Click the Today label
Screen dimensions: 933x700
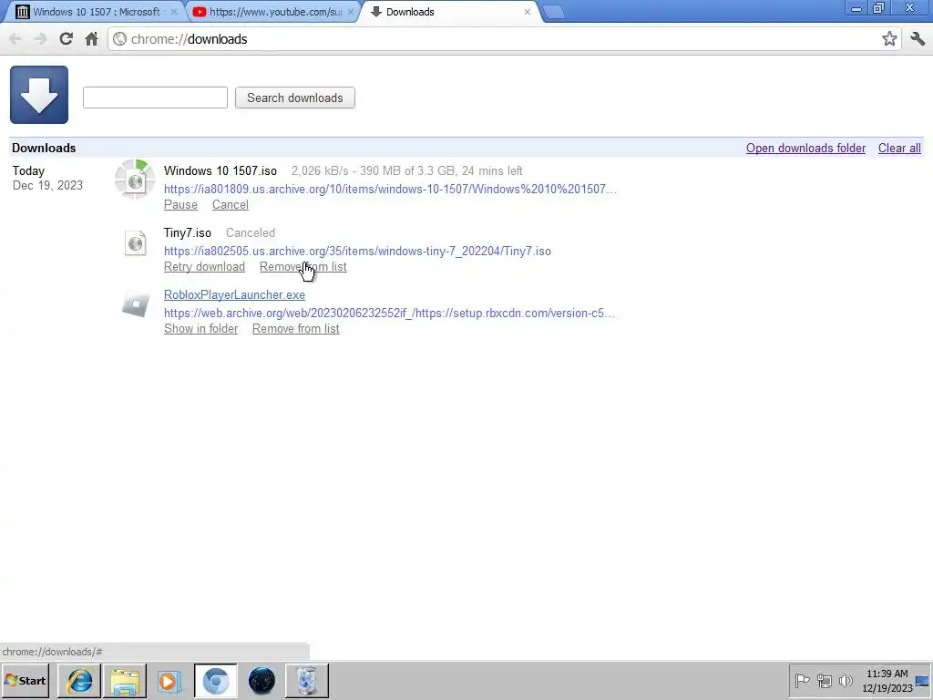point(28,170)
